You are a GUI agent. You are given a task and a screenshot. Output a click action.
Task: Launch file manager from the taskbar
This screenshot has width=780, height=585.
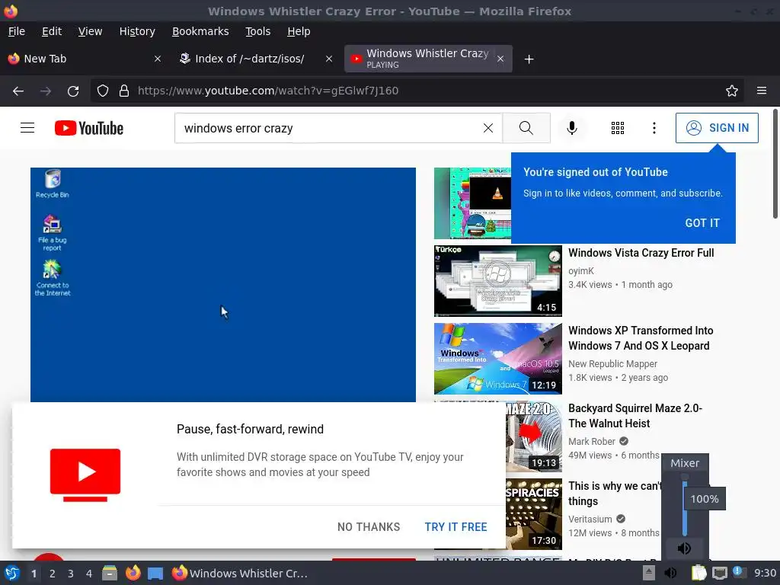coord(110,573)
